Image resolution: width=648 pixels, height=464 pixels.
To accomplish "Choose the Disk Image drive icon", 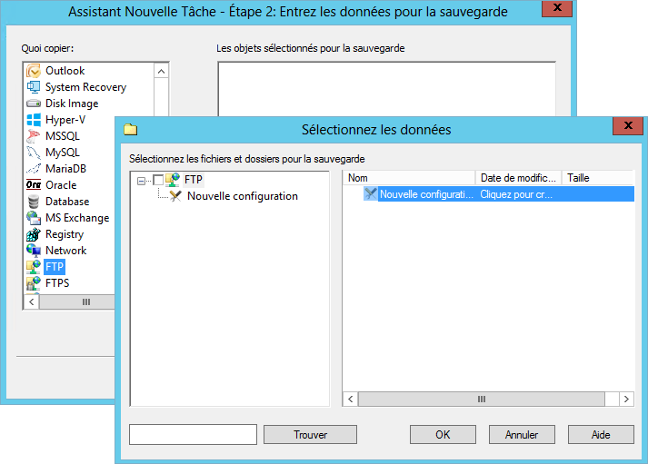I will 34,104.
